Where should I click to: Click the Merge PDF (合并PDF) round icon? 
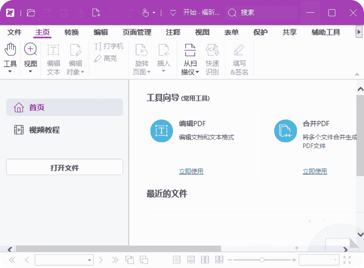(x=285, y=131)
